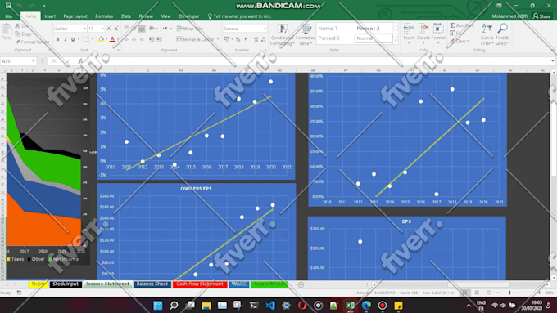
Task: Toggle middle vertical alignment button
Action: (x=134, y=29)
